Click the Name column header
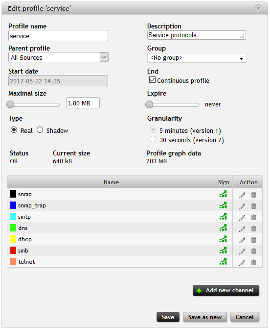 pos(110,182)
